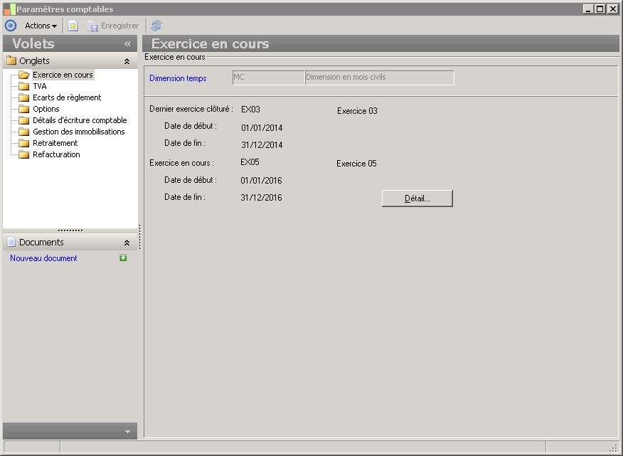The width and height of the screenshot is (623, 456).
Task: Click the new record star icon
Action: (73, 26)
